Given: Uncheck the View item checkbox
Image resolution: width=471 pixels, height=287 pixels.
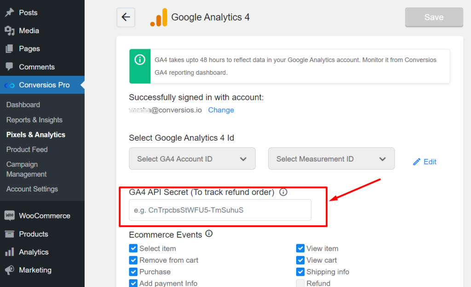Looking at the screenshot, I should click(300, 248).
